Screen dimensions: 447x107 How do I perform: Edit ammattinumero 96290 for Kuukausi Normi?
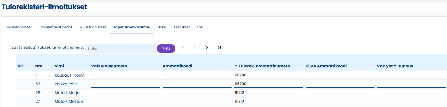point(268,75)
